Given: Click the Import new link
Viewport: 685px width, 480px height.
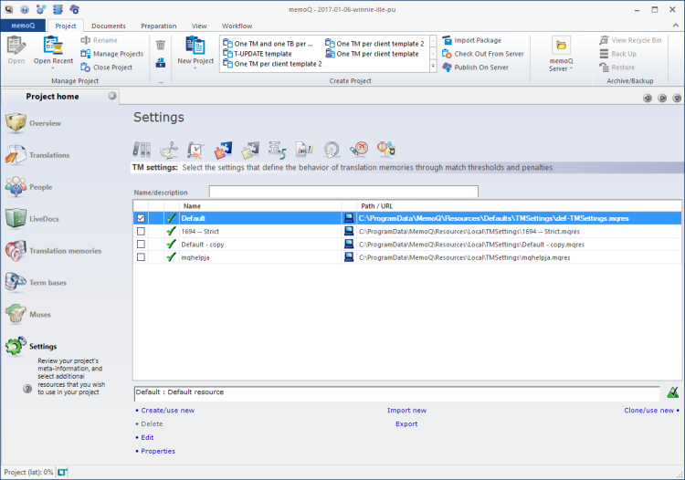Looking at the screenshot, I should coord(406,411).
